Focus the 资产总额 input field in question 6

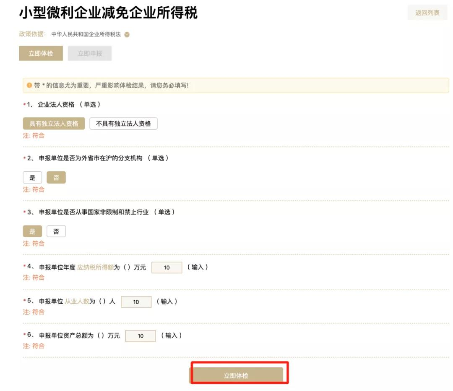point(141,336)
